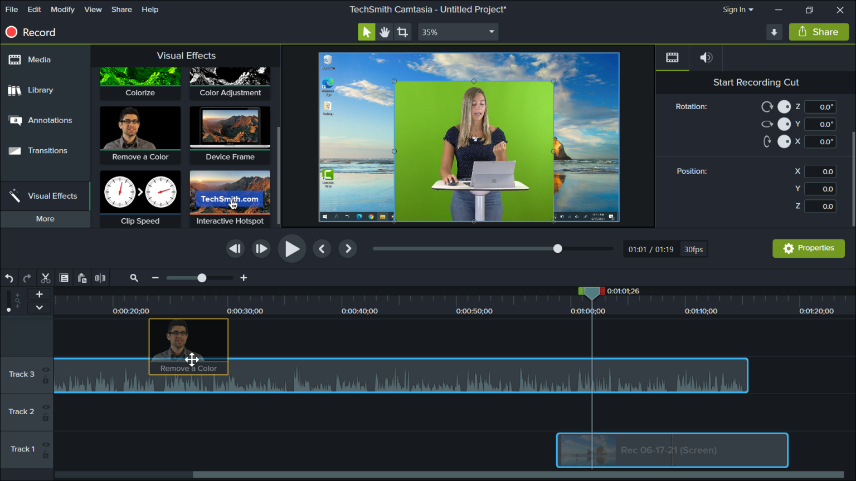Switch to the Pan tool

(385, 32)
